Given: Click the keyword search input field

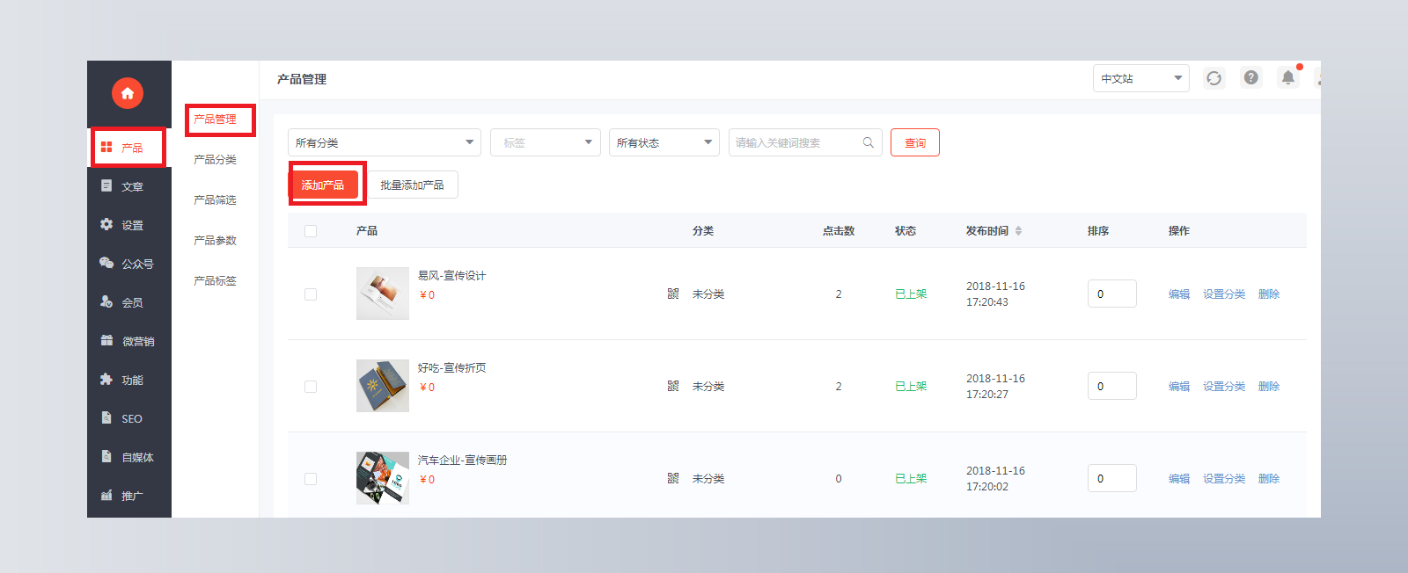Looking at the screenshot, I should [x=796, y=142].
